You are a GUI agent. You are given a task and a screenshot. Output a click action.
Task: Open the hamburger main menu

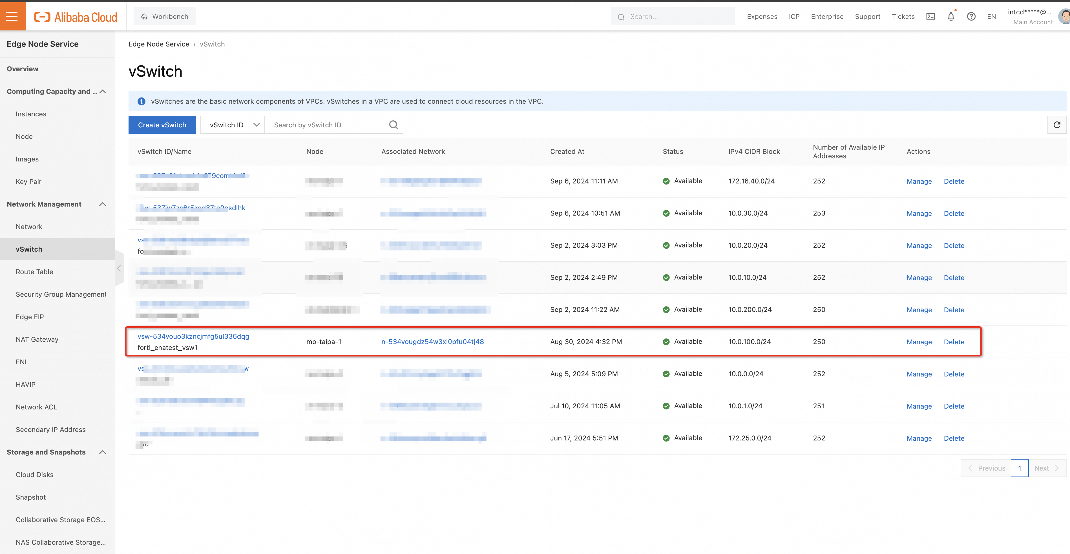pos(12,16)
